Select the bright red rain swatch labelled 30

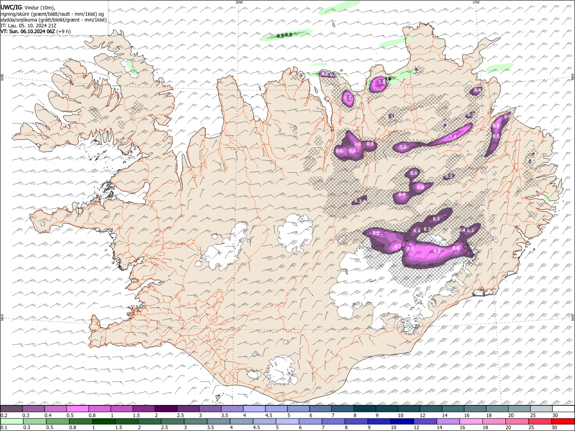(563, 421)
